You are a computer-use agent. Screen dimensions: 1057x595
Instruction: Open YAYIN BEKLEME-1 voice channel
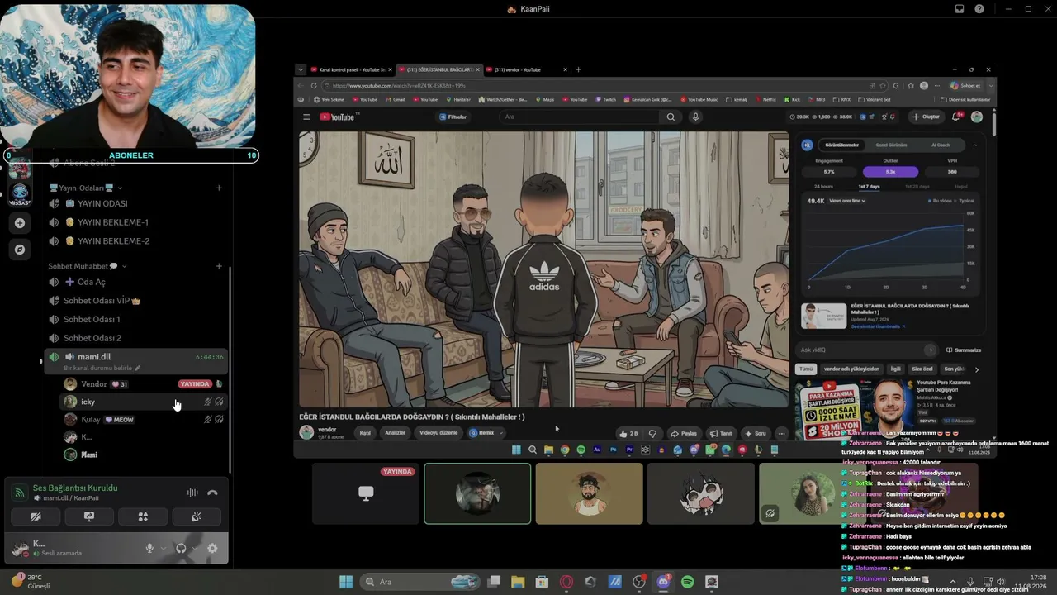click(136, 222)
